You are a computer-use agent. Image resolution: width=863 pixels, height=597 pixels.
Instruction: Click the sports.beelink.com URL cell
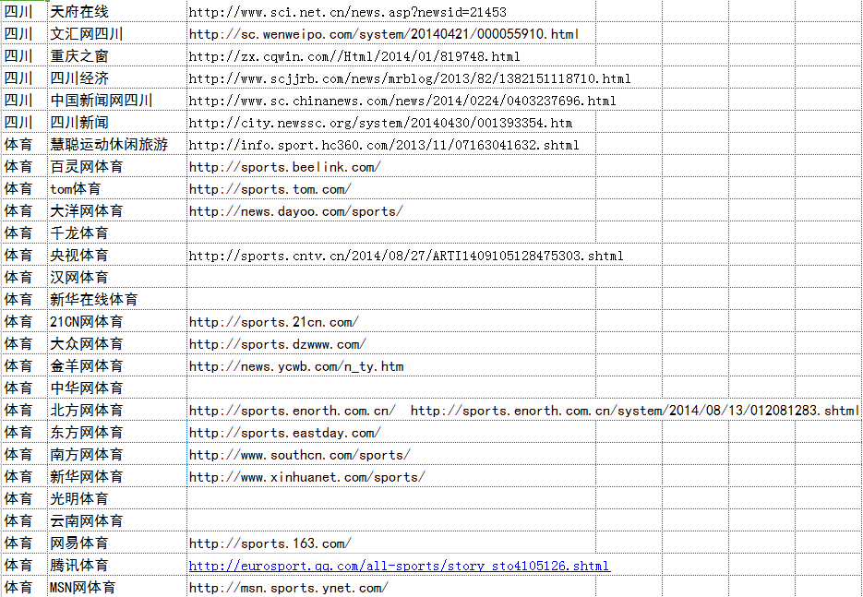pyautogui.click(x=391, y=166)
